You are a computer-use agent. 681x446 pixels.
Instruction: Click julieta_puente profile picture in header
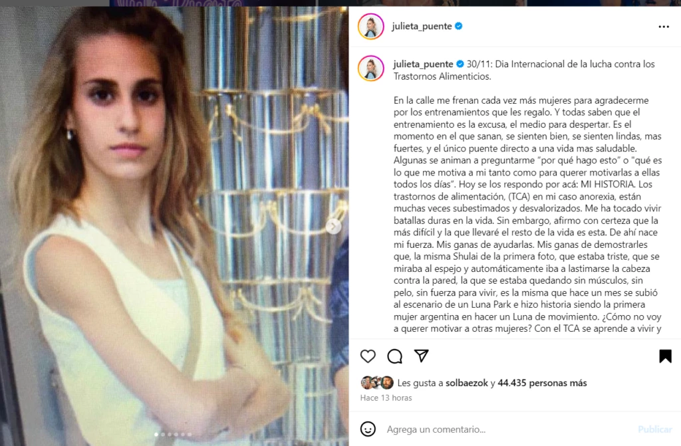click(370, 26)
